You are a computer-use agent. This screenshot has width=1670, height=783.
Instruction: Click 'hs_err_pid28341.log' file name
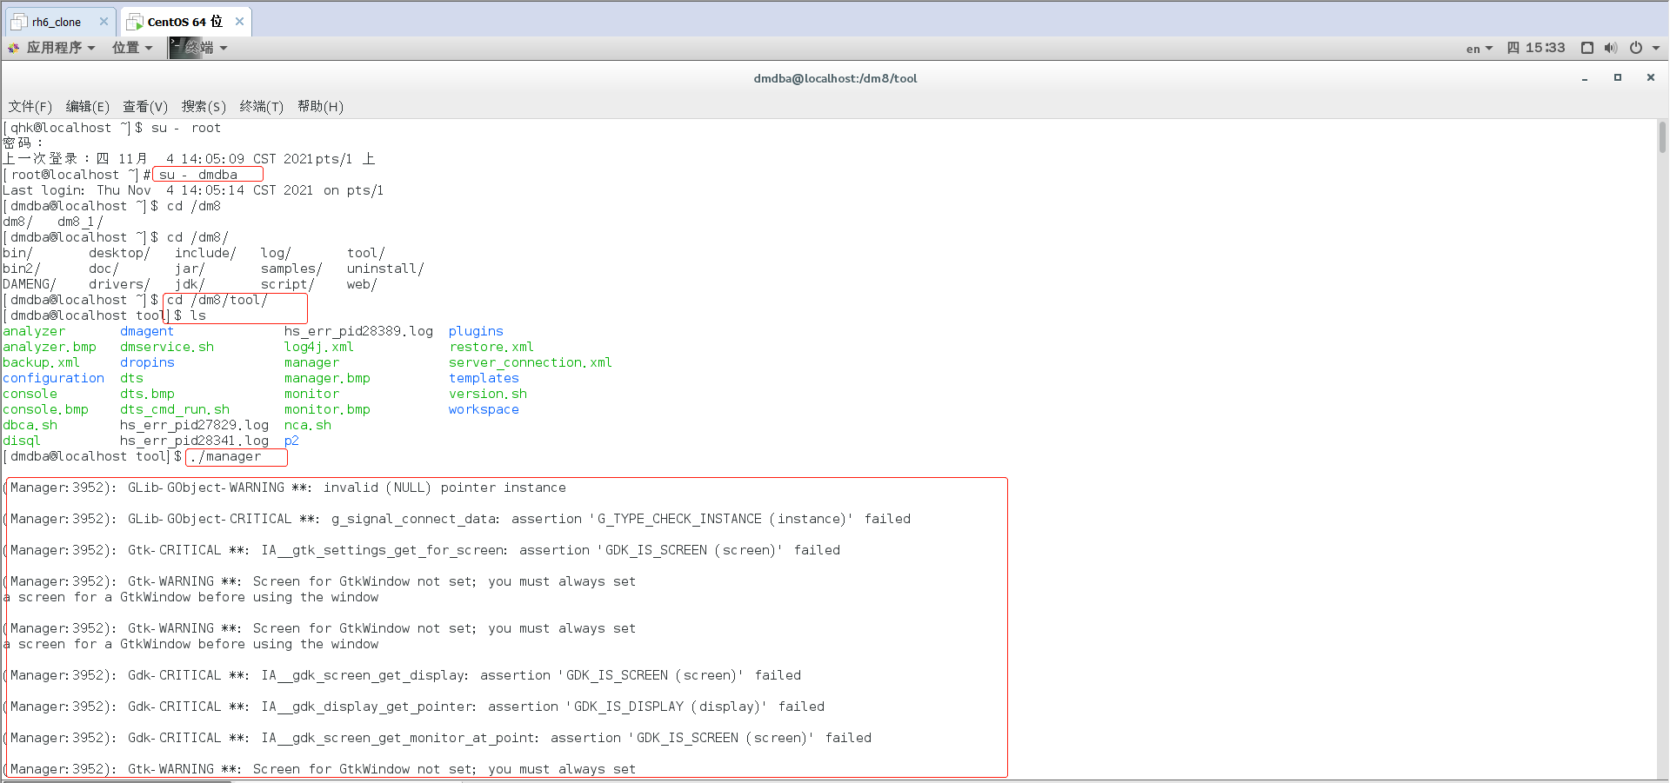coord(195,441)
